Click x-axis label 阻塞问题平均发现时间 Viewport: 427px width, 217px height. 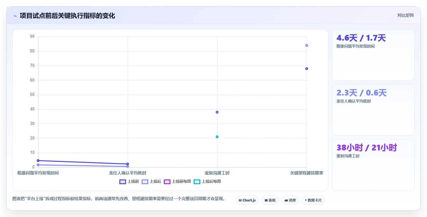(x=38, y=173)
